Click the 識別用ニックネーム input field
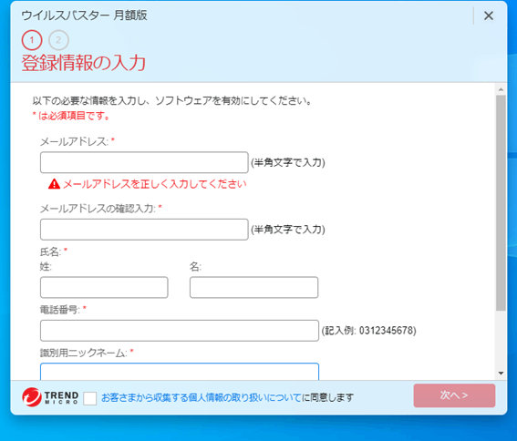Viewport: 517px width, 441px height. (x=180, y=372)
